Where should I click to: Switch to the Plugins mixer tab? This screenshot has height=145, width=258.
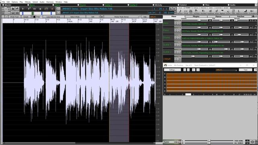196,17
